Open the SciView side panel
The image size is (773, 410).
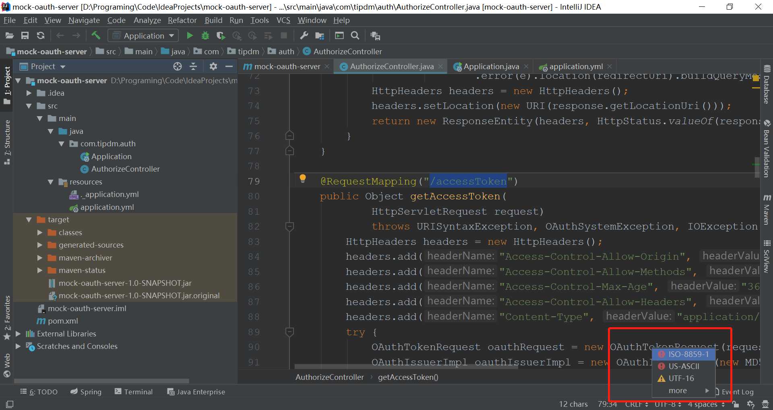(x=767, y=256)
